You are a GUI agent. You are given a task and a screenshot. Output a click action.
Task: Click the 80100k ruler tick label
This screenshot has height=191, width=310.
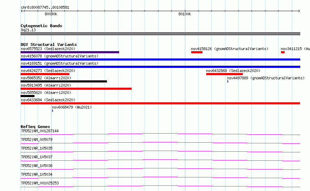(185, 14)
